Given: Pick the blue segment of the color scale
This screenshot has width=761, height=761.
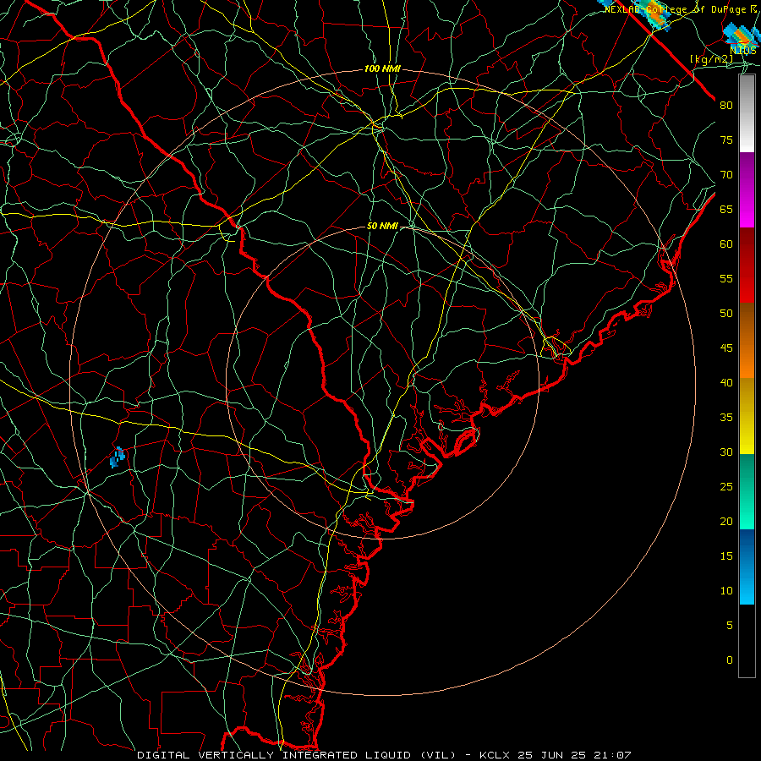Looking at the screenshot, I should 747,567.
